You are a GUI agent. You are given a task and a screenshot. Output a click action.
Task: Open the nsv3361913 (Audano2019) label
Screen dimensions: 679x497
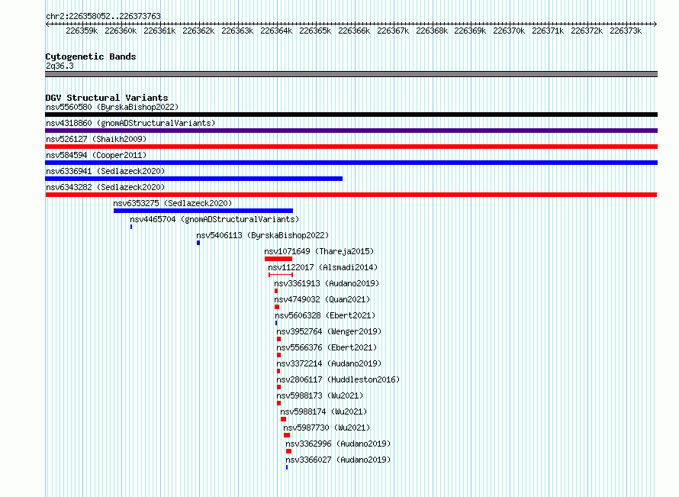click(x=327, y=283)
